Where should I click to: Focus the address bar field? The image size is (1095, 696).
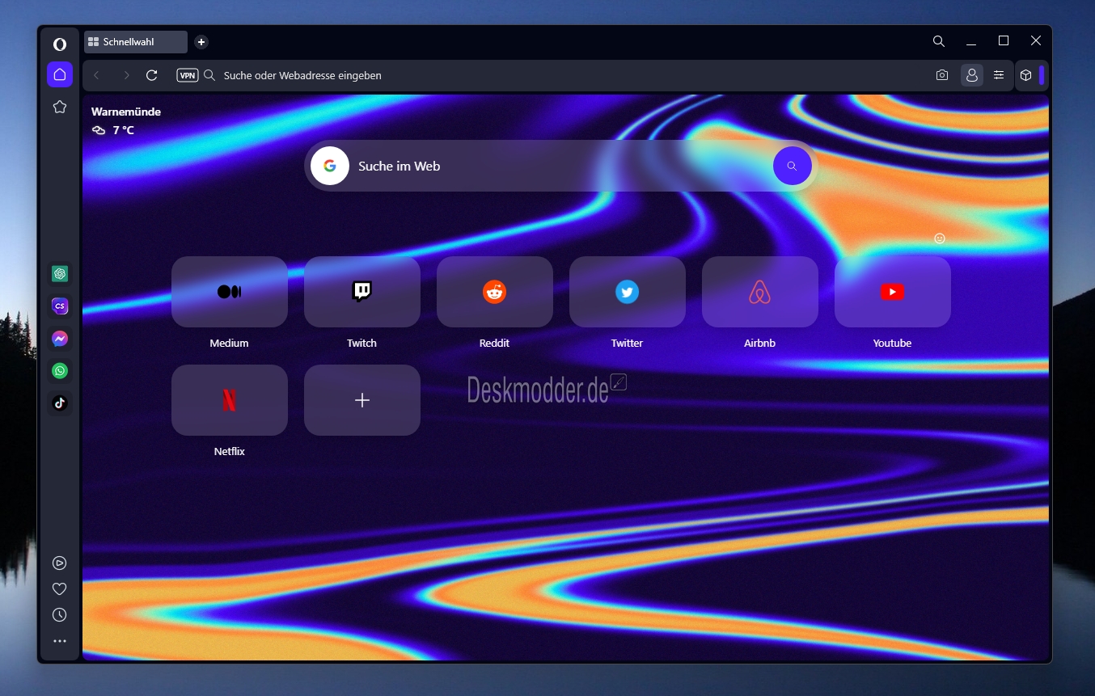(566, 75)
